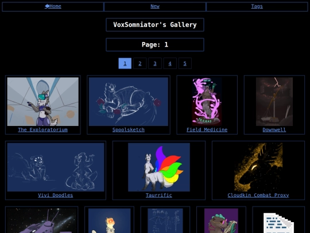Open The Exploratorium thumbnail image
310x233 pixels.
point(43,102)
